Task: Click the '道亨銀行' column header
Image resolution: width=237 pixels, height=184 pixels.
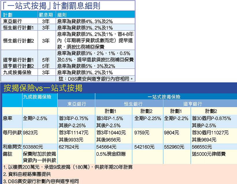Action: [192, 104]
